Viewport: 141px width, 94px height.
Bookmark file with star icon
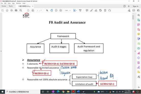7,10
